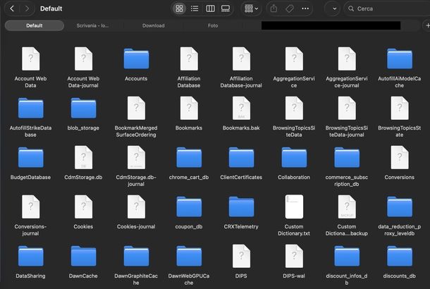Select the DawnGraphiteCache folder
This screenshot has width=430, height=289.
(x=136, y=265)
